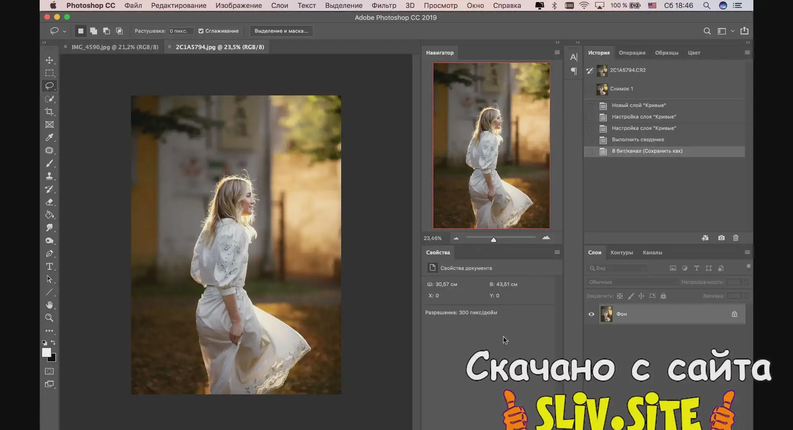Toggle the Сглаживание checkbox
793x430 pixels.
pos(201,31)
